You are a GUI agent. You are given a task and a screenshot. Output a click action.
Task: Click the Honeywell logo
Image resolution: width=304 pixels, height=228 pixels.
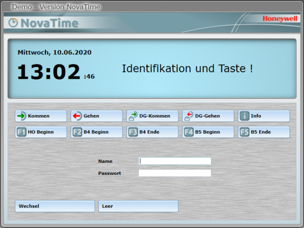pos(280,19)
